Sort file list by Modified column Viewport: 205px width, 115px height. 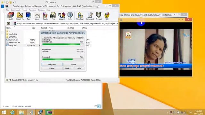click(x=70, y=28)
